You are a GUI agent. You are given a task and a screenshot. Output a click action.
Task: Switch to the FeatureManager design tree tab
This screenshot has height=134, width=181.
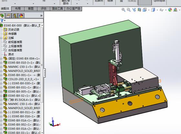(x=2, y=16)
